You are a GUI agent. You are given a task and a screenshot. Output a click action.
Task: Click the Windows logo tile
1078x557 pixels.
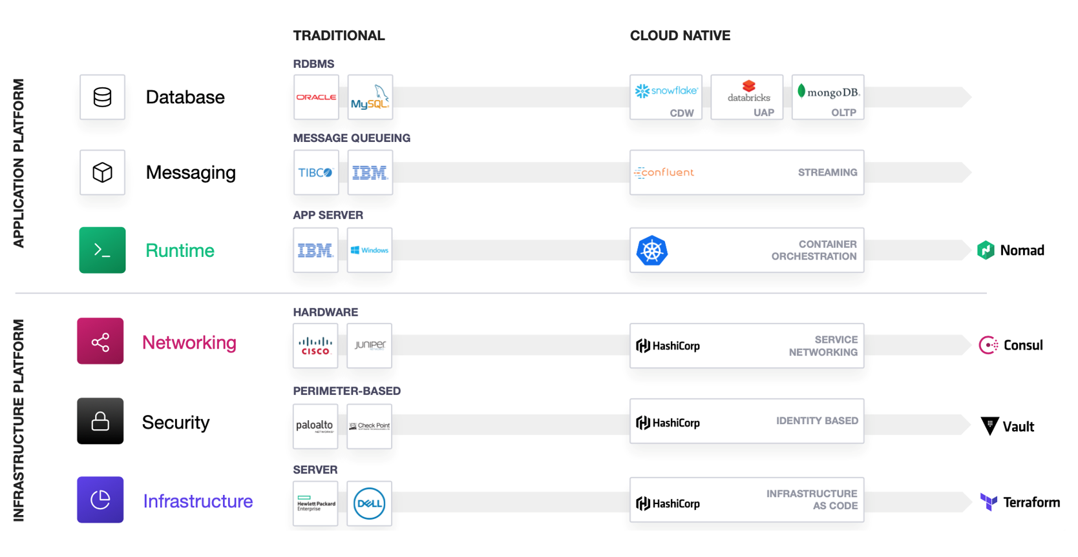tap(370, 250)
